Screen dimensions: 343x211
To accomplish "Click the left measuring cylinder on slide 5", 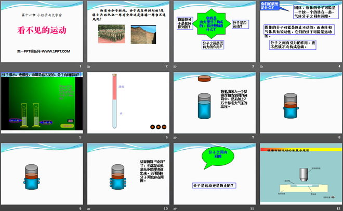I will coord(25,116).
